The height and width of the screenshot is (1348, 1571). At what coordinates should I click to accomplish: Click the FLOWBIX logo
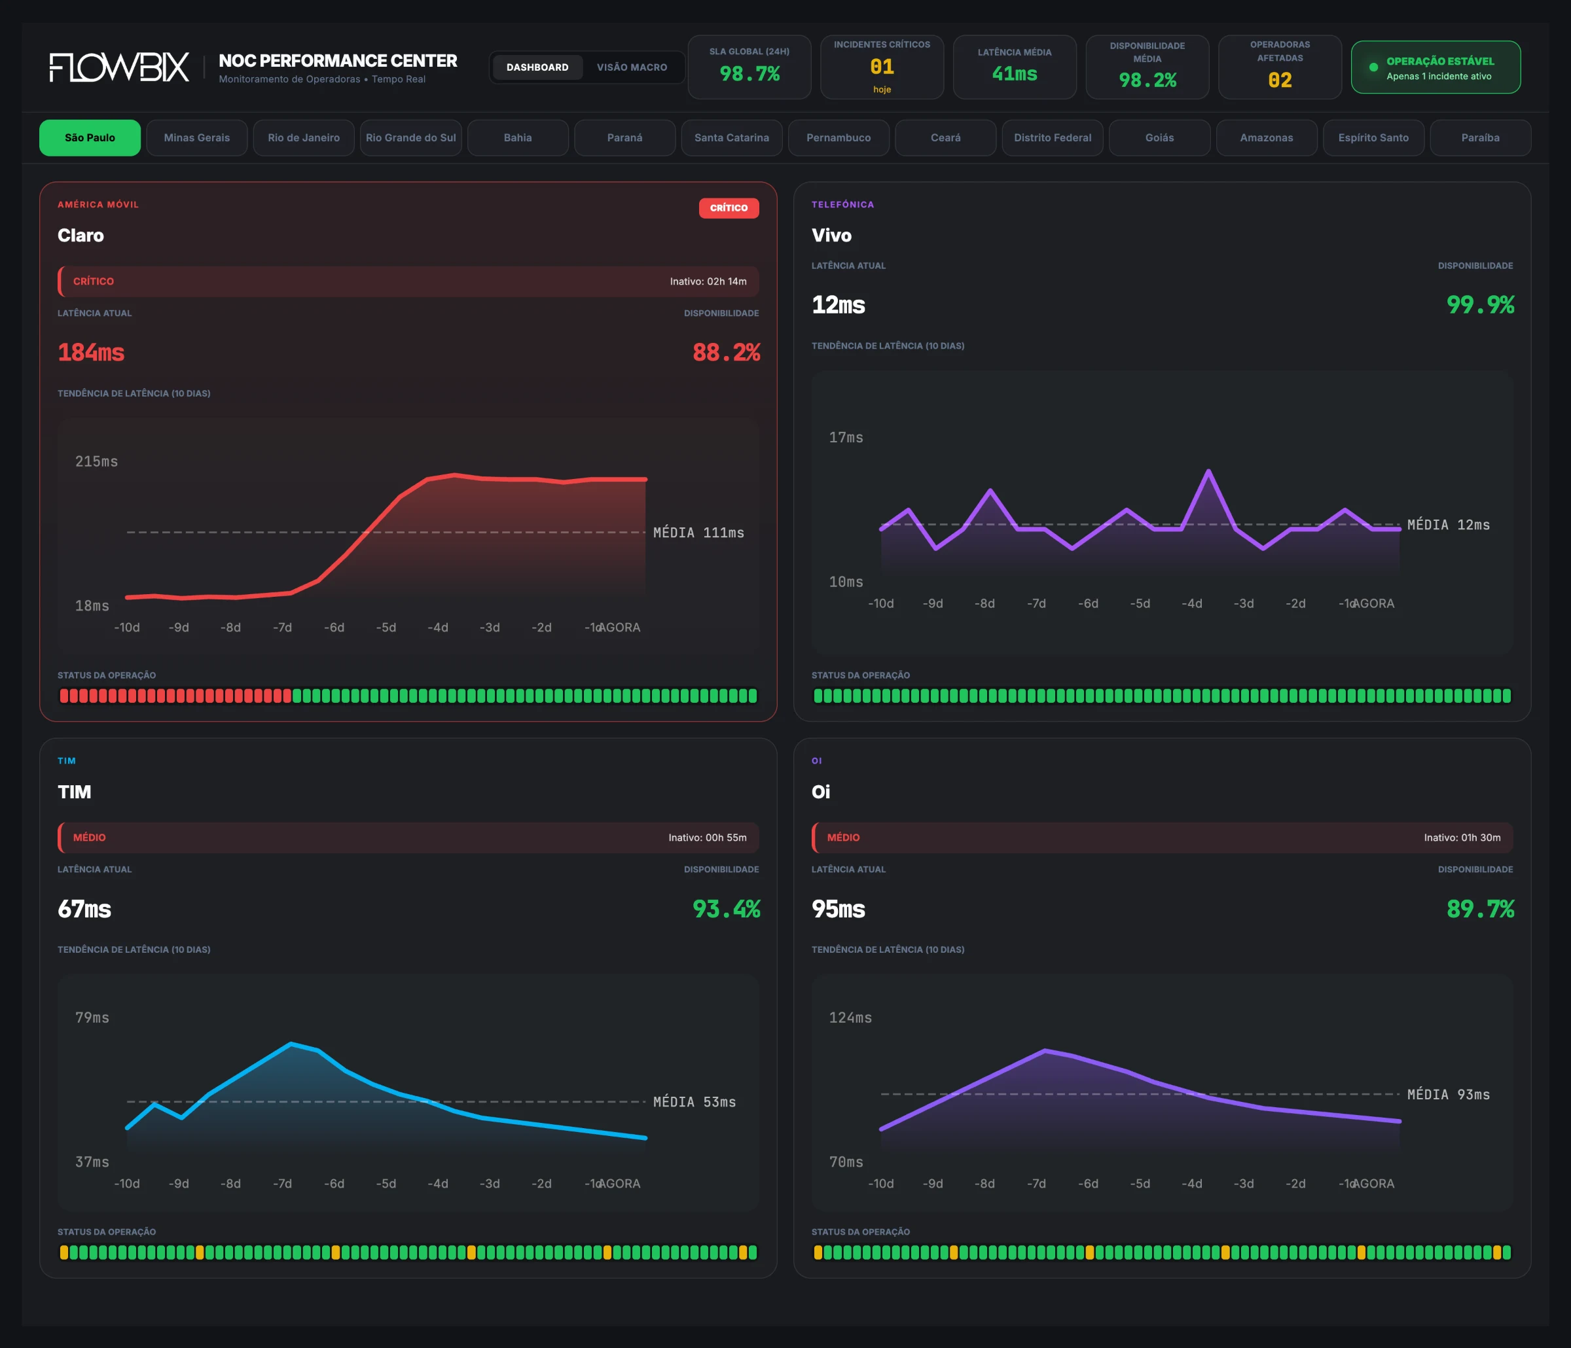[119, 67]
